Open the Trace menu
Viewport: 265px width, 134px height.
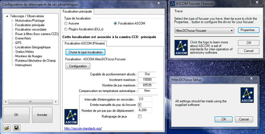point(179,12)
